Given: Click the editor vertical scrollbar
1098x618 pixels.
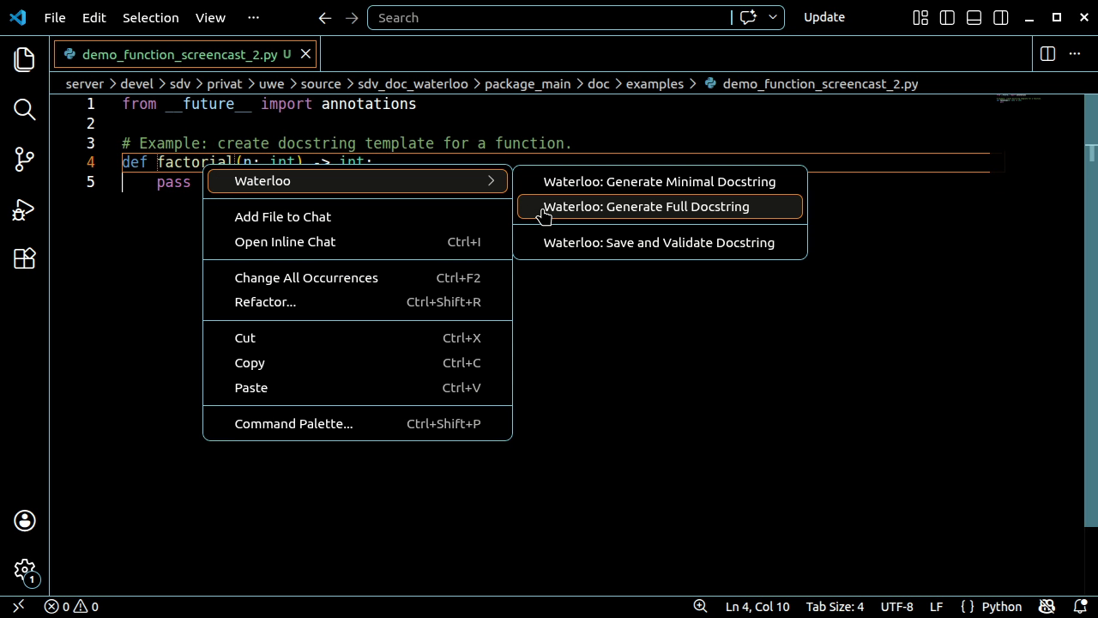Looking at the screenshot, I should [x=1091, y=309].
